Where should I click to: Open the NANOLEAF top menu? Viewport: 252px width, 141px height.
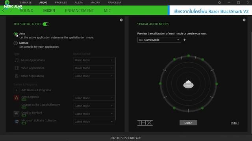(115, 3)
